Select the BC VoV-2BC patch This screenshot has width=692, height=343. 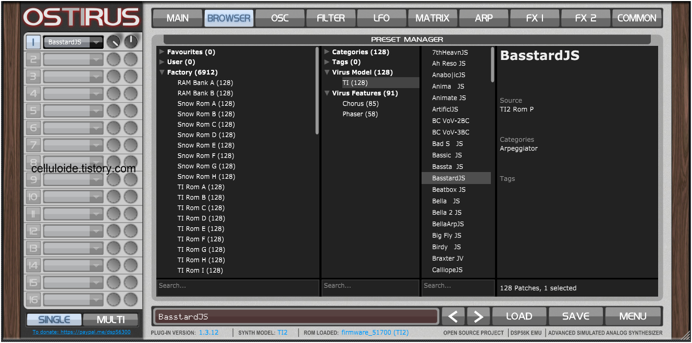coord(451,121)
